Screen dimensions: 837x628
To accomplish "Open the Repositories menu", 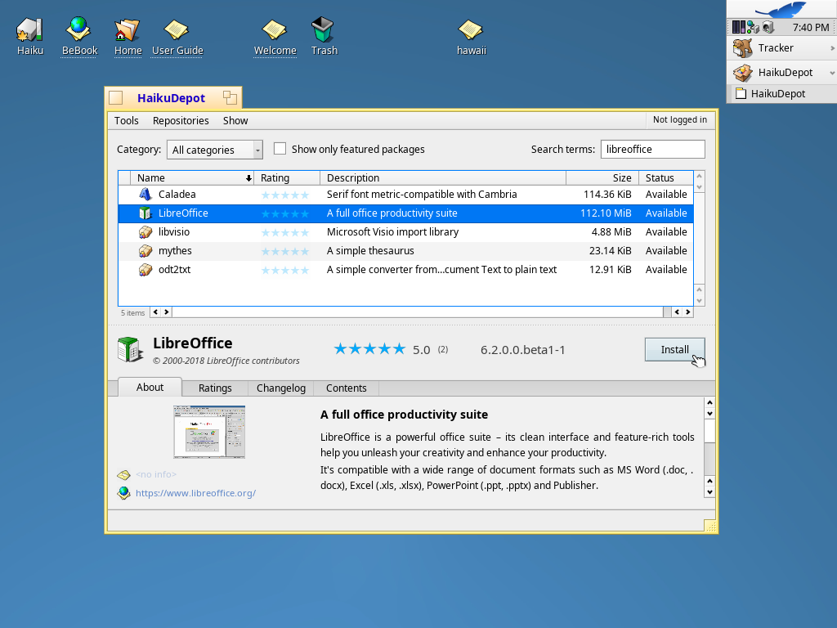I will click(x=181, y=121).
